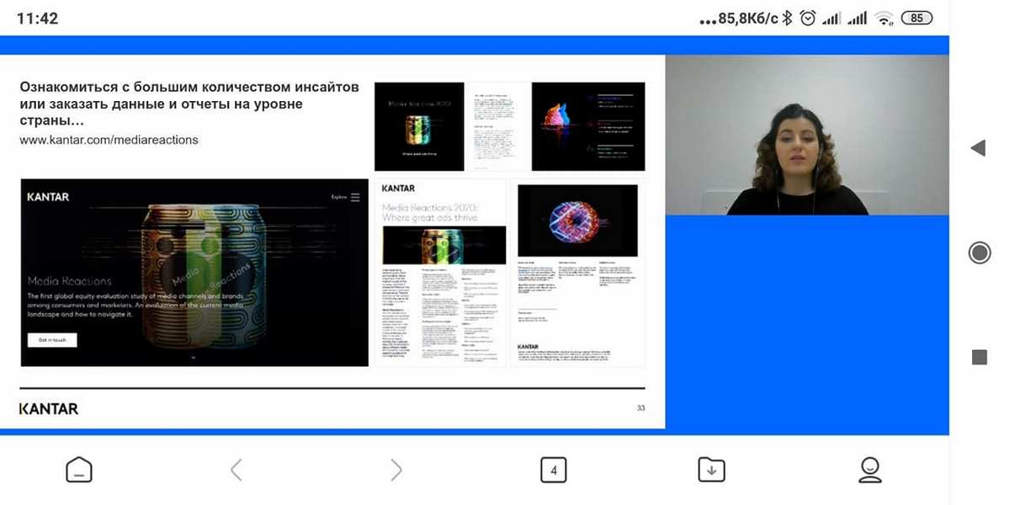Open the downloads folder icon
The image size is (1010, 505).
pyautogui.click(x=711, y=470)
